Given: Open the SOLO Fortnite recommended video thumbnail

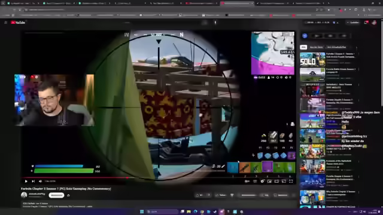Looking at the screenshot, I should point(312,60).
